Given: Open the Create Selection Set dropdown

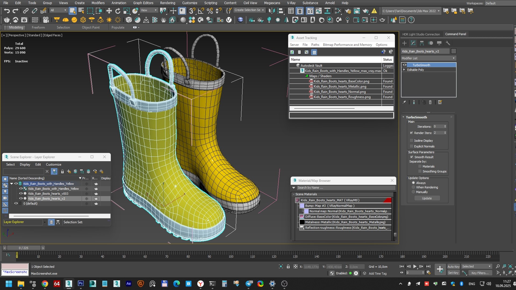Looking at the screenshot, I should click(249, 10).
